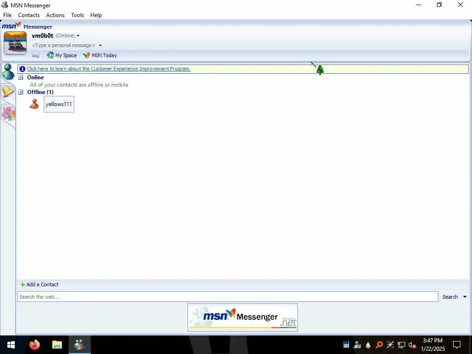Click the water drop tray icon
Viewport: 472px width, 354px height.
[368, 345]
